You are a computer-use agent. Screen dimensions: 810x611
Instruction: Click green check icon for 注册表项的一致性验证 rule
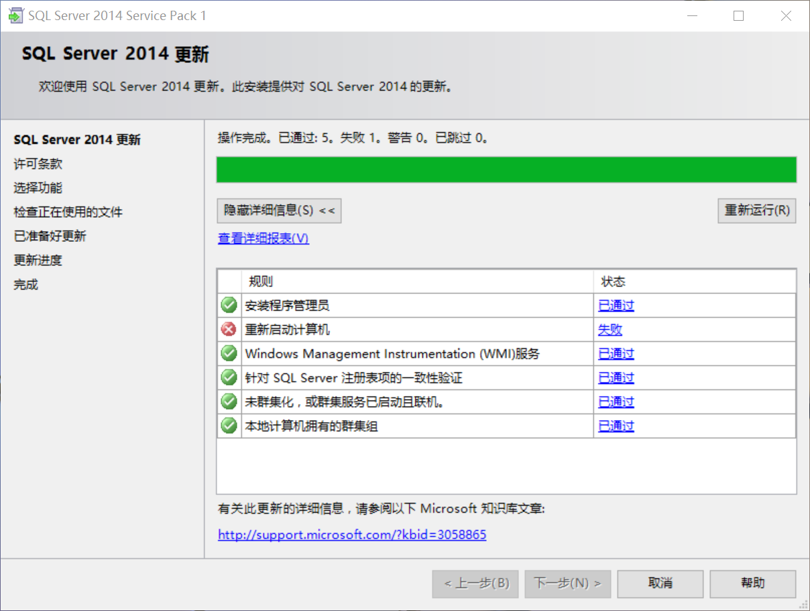pyautogui.click(x=229, y=378)
